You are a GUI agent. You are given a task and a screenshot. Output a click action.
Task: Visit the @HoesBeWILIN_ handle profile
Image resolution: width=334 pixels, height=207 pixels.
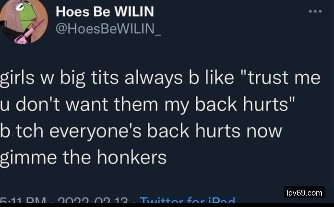coord(109,29)
